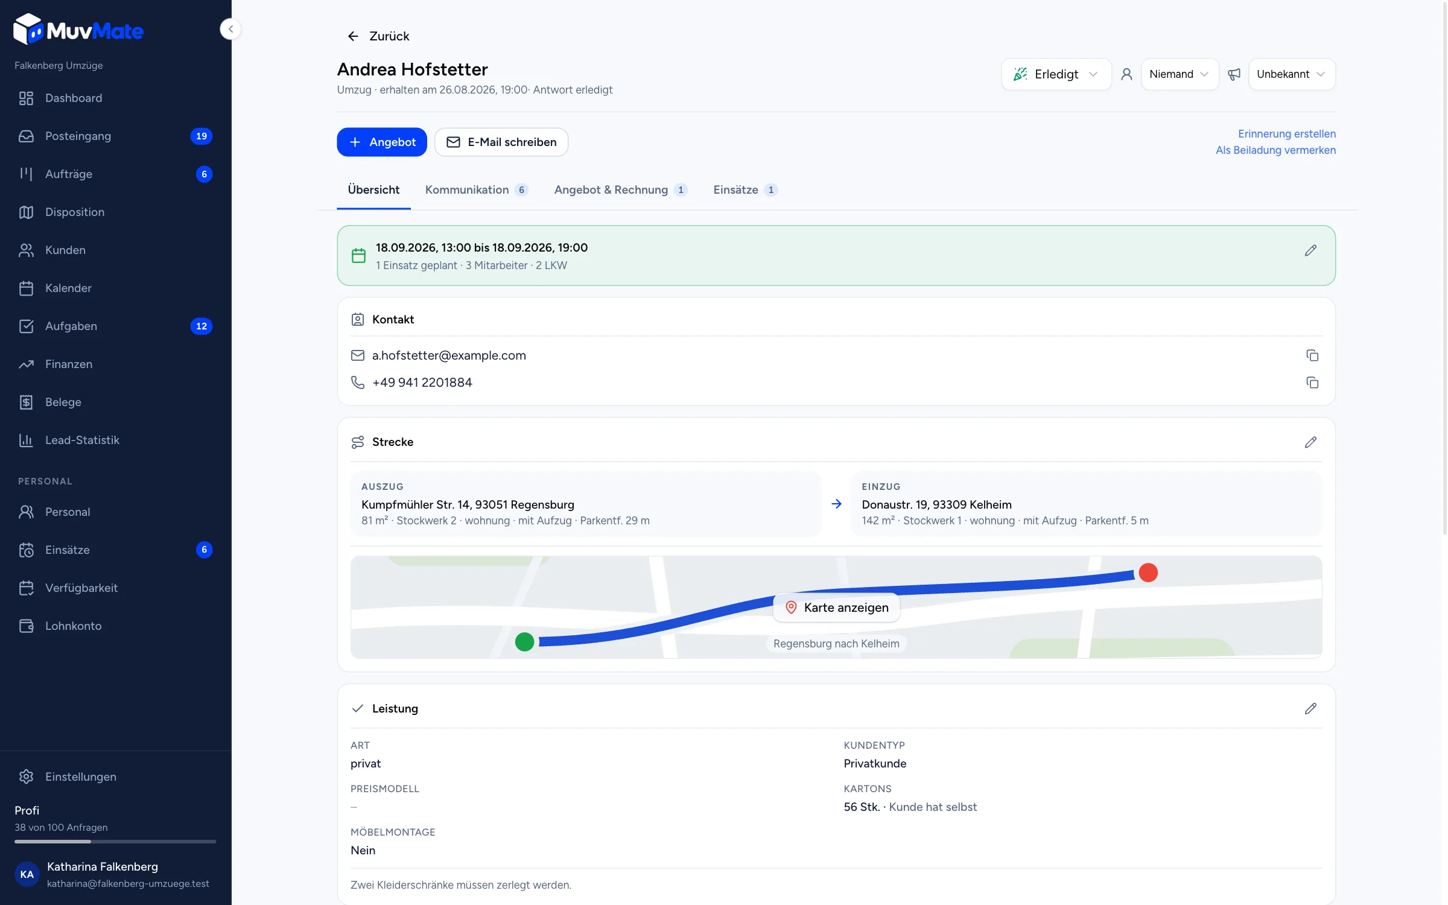
Task: Open the Einstellungen settings page
Action: click(116, 776)
